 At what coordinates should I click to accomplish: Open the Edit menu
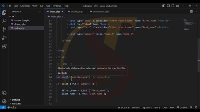pos(16,6)
